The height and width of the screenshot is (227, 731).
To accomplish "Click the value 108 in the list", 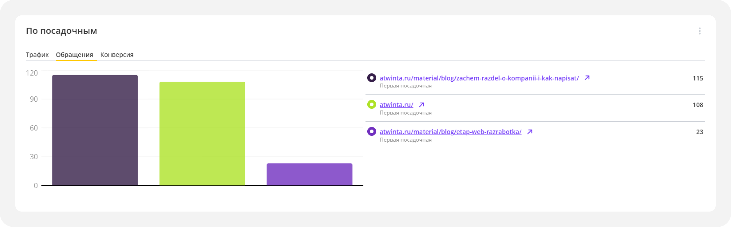I will (x=697, y=105).
